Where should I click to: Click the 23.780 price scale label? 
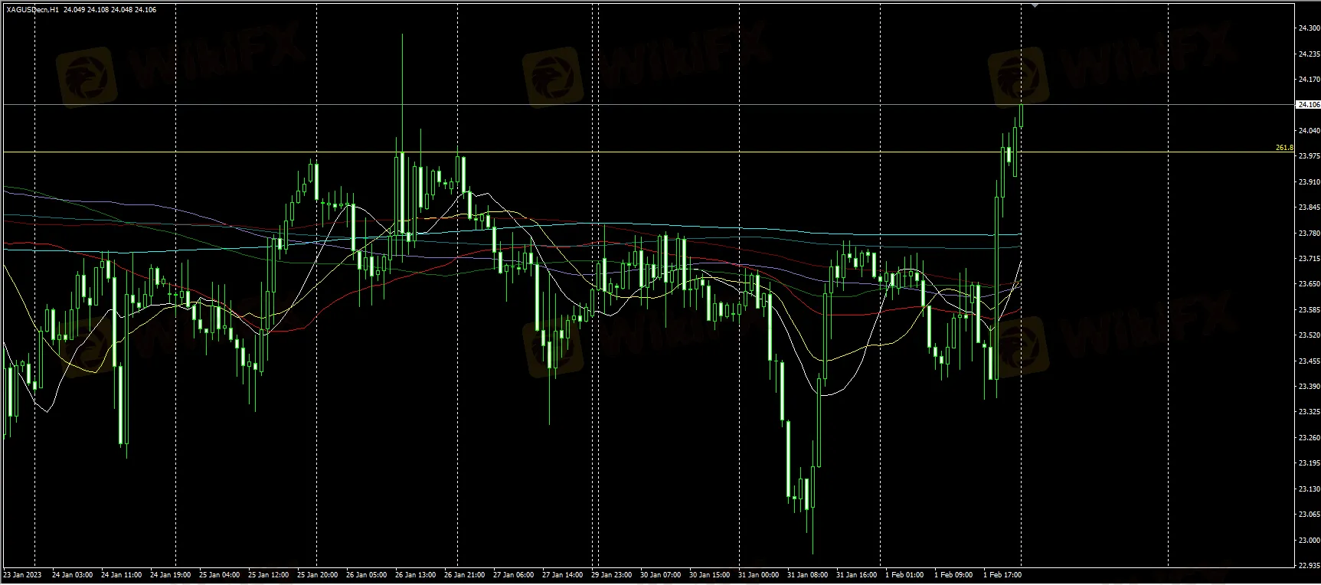coord(1308,233)
